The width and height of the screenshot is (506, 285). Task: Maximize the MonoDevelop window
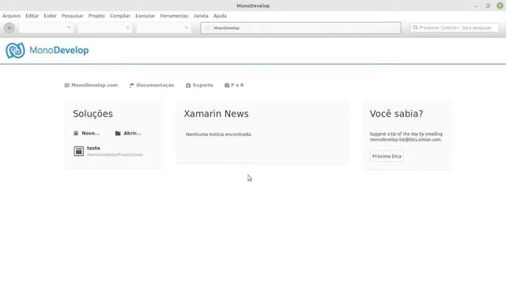tap(488, 6)
